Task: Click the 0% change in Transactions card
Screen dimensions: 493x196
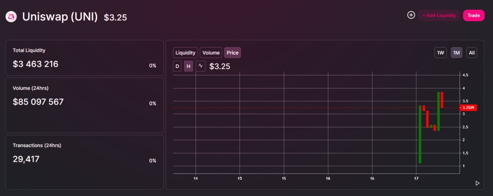Action: coord(153,161)
